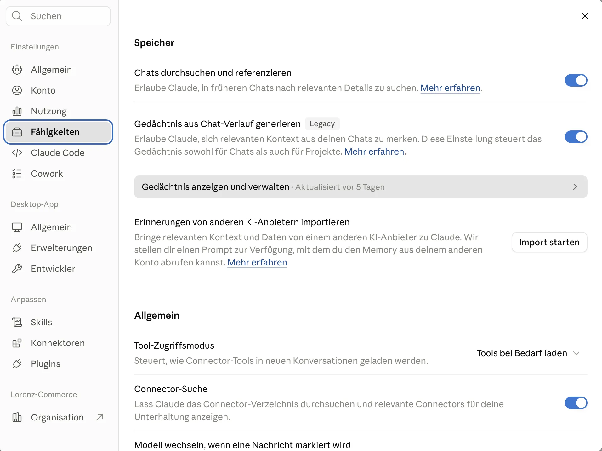The height and width of the screenshot is (451, 602).
Task: Click the Skills scroll icon
Action: click(x=17, y=322)
